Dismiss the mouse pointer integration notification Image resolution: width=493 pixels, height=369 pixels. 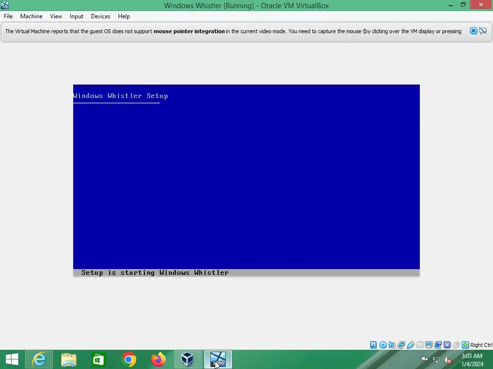tap(473, 31)
